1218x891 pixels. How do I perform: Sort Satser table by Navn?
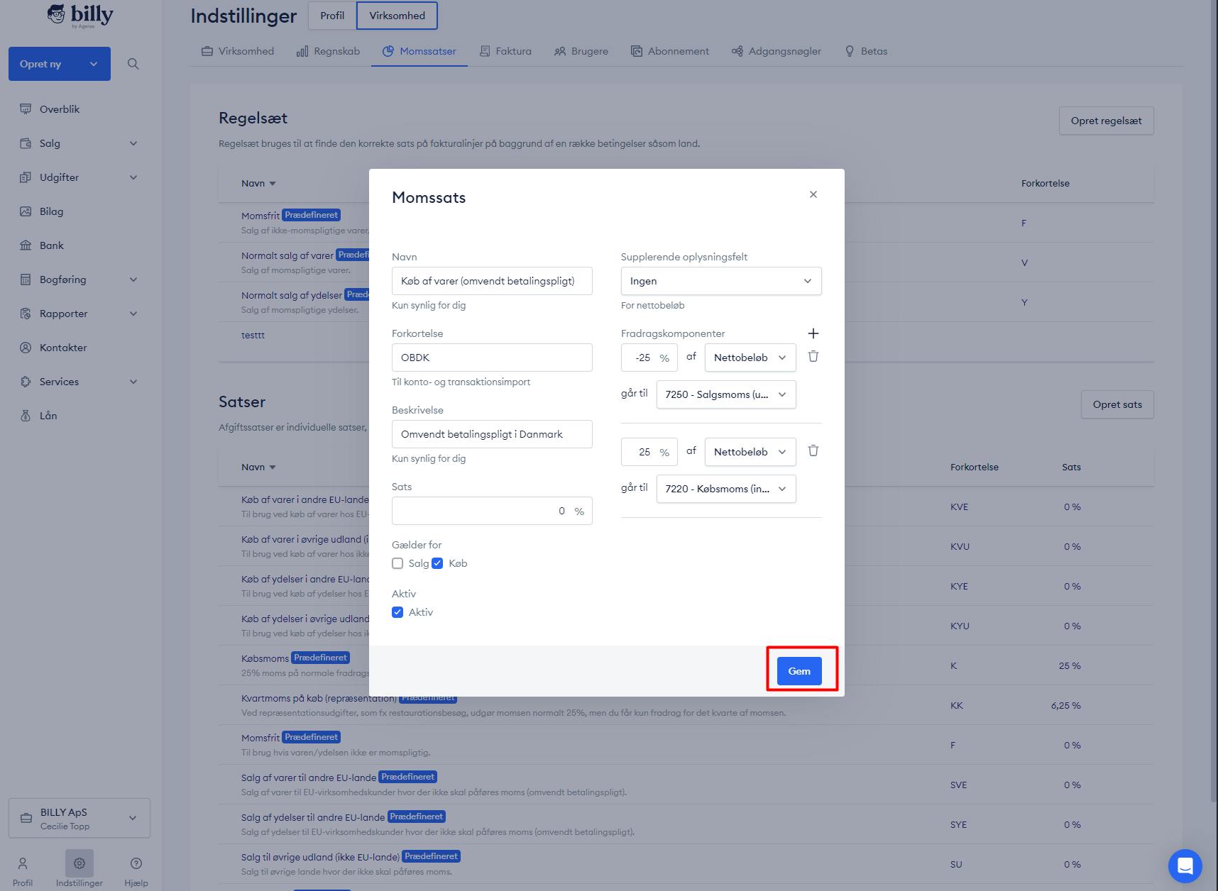pyautogui.click(x=258, y=467)
